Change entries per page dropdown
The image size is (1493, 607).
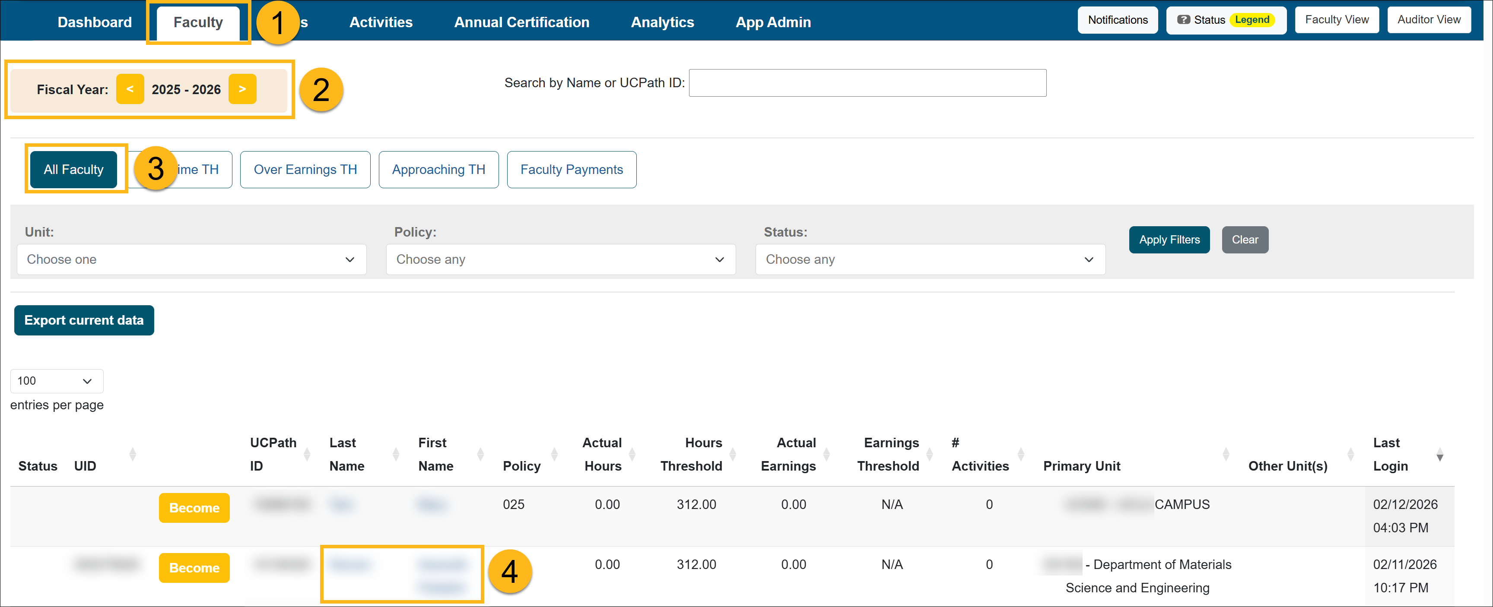tap(56, 381)
